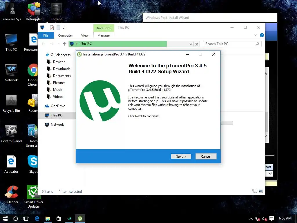
Task: Select the Network desktop icon
Action: tap(11, 73)
